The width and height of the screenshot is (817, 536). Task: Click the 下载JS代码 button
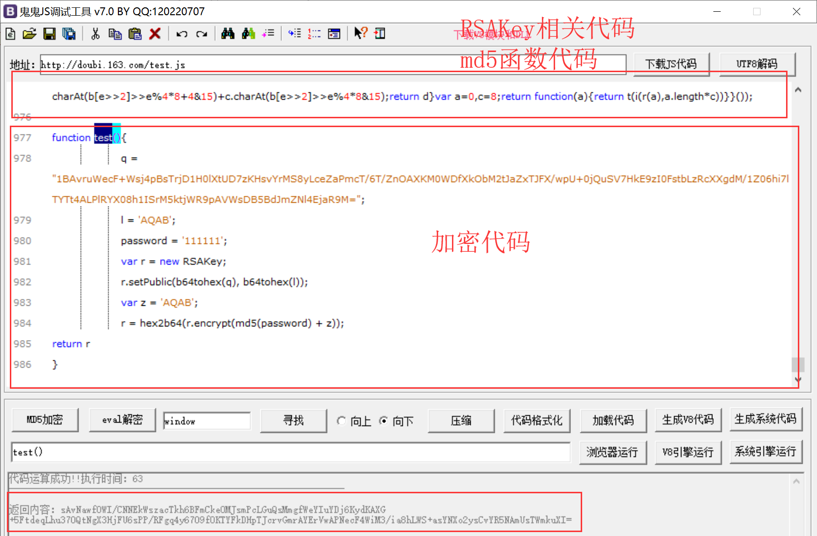(x=671, y=64)
